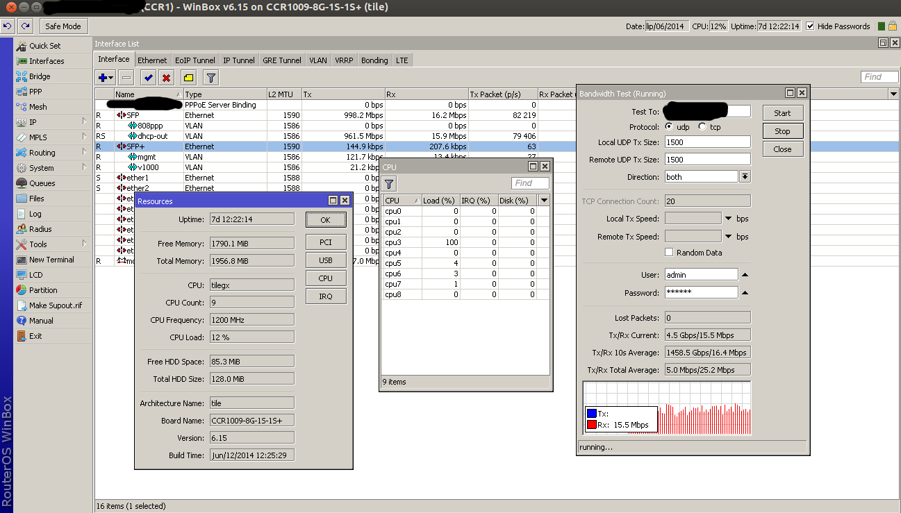Open Mesh in the sidebar
The width and height of the screenshot is (901, 513).
tap(38, 107)
